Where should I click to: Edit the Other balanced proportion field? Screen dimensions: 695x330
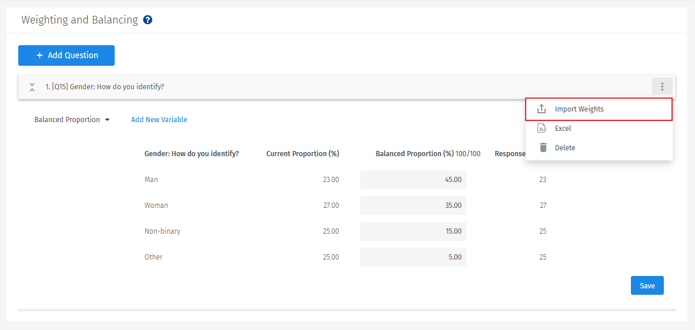point(413,257)
